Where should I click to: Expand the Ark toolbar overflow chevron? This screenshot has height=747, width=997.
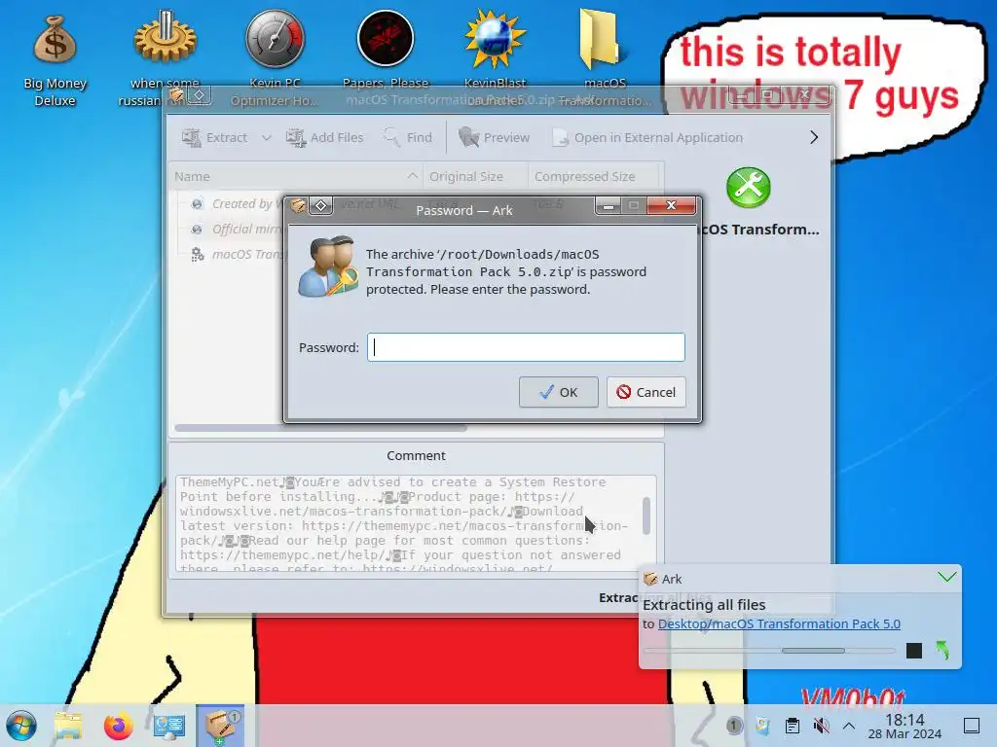click(x=814, y=137)
